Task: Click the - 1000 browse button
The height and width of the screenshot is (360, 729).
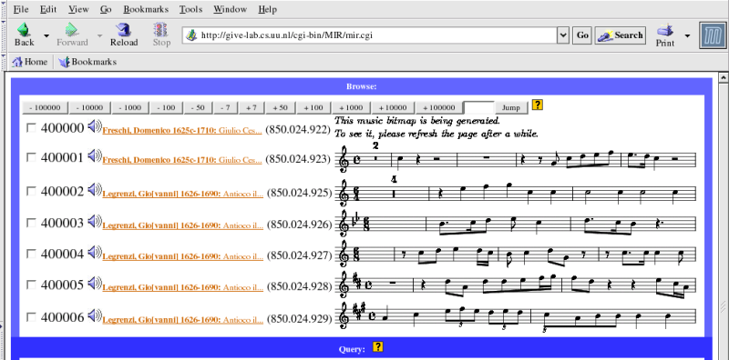Action: pos(130,107)
